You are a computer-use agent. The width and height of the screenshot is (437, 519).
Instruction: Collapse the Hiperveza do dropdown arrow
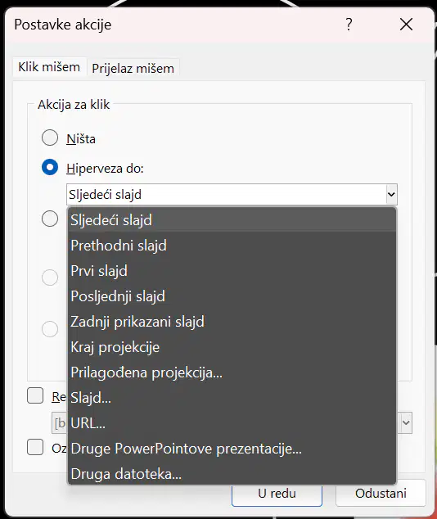click(x=391, y=194)
